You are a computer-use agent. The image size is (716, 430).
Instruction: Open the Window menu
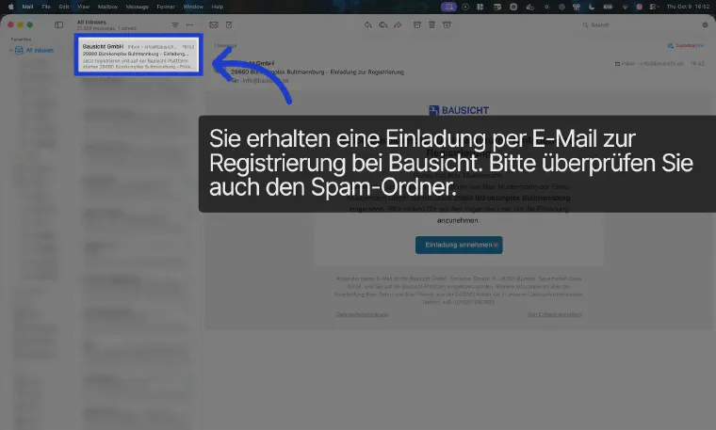193,7
